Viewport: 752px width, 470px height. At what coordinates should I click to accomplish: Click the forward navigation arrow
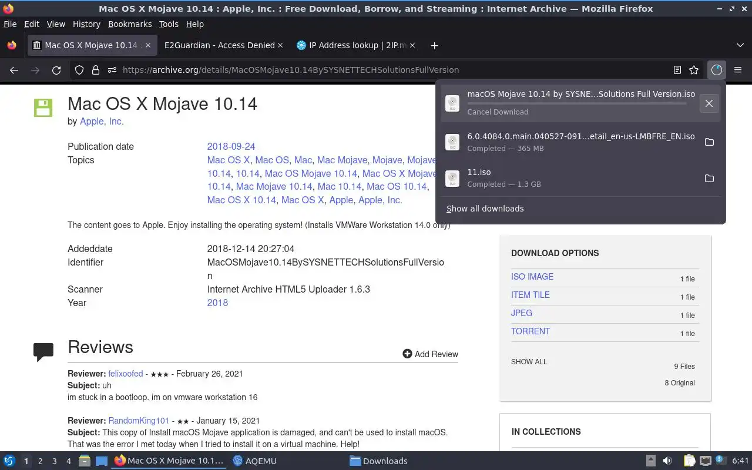(35, 70)
